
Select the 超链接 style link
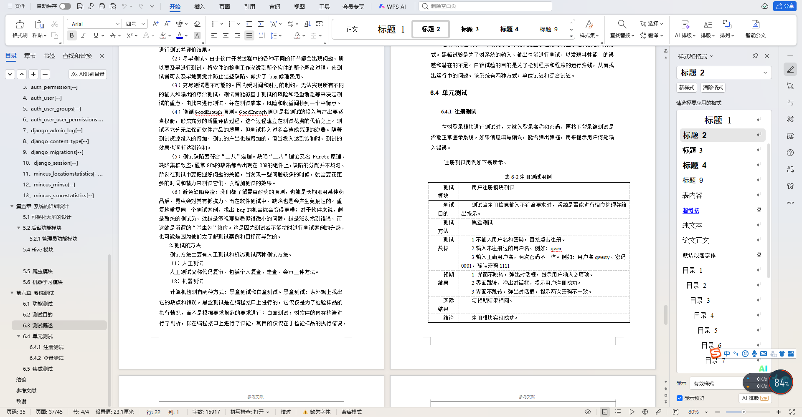[x=691, y=211]
